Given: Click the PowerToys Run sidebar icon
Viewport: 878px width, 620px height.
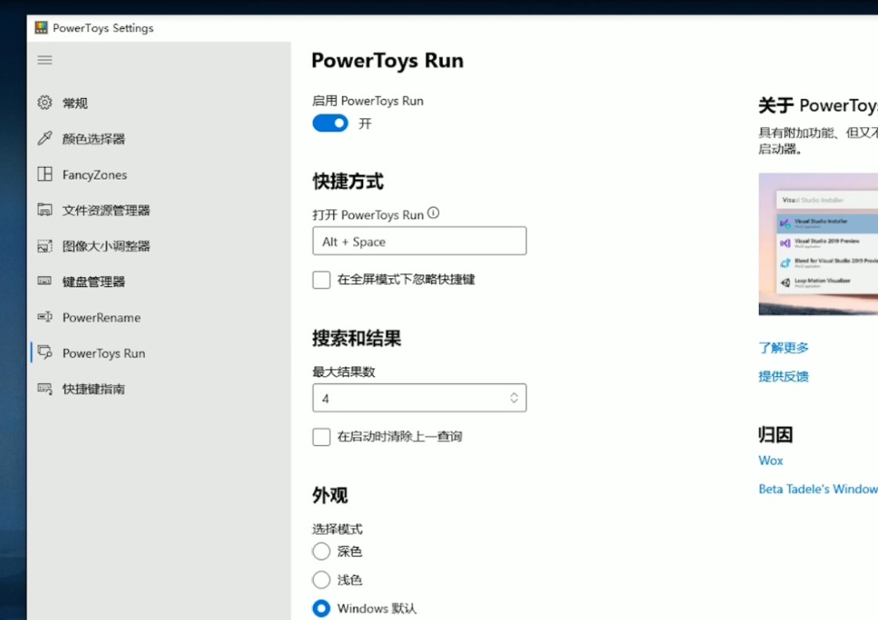Looking at the screenshot, I should click(x=45, y=352).
